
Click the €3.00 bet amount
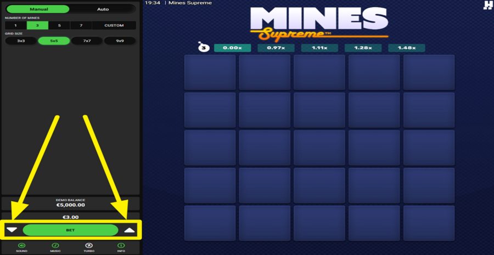pos(71,217)
